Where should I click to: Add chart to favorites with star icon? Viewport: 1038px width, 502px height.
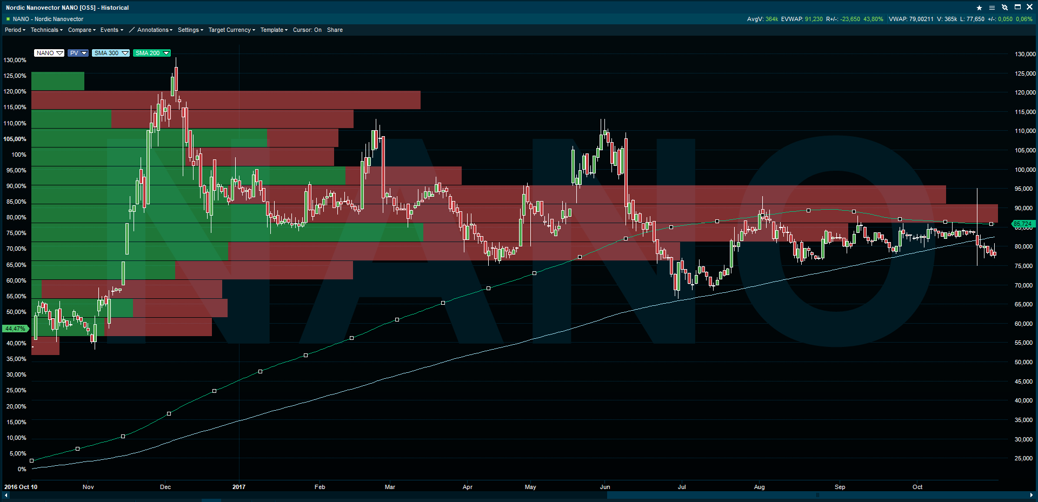979,8
